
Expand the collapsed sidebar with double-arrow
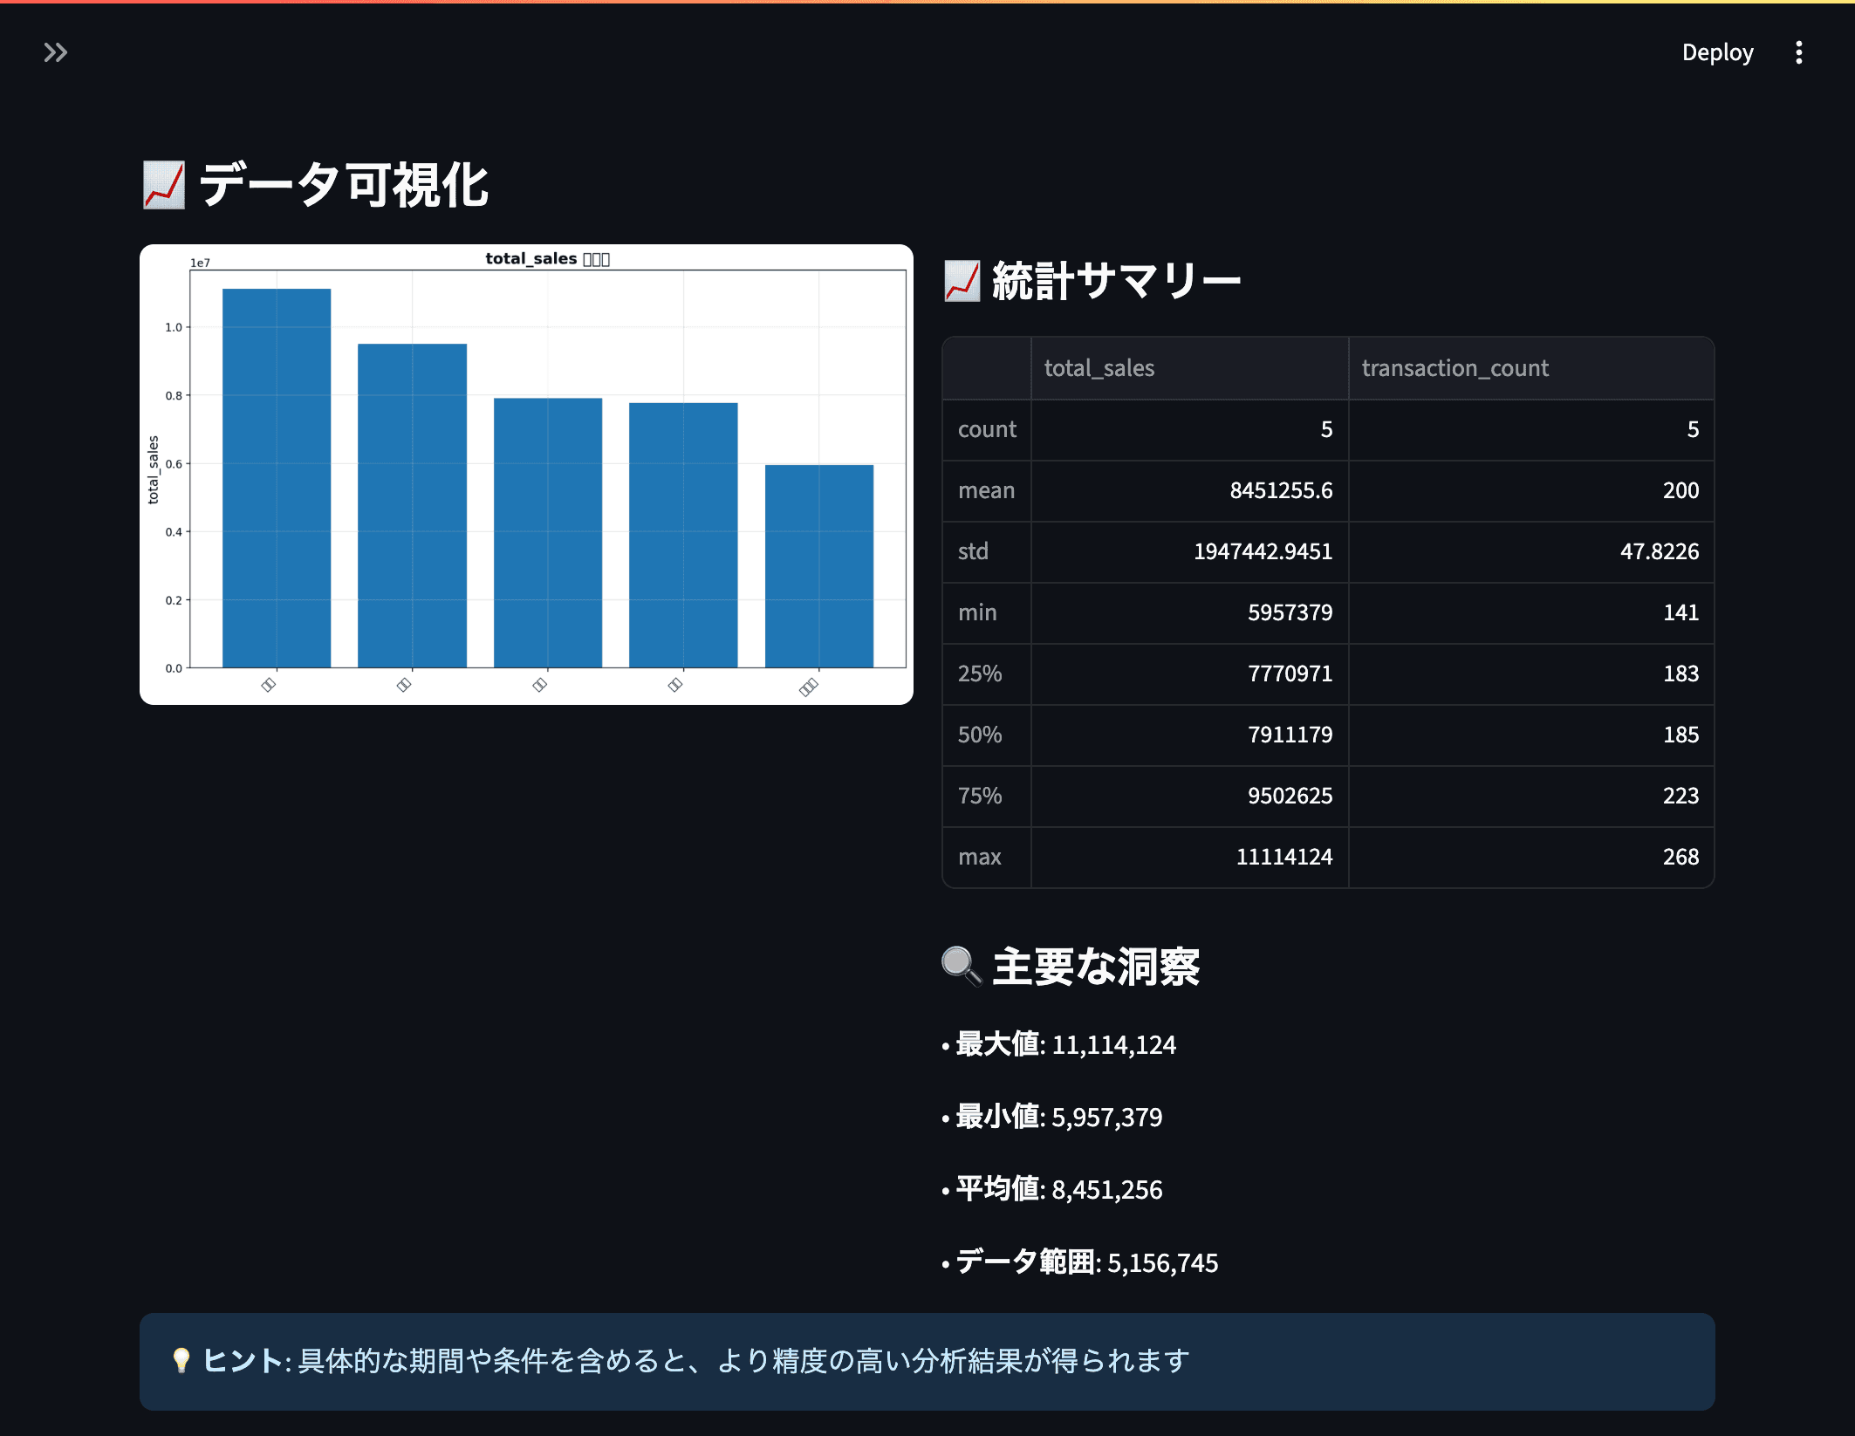tap(56, 52)
